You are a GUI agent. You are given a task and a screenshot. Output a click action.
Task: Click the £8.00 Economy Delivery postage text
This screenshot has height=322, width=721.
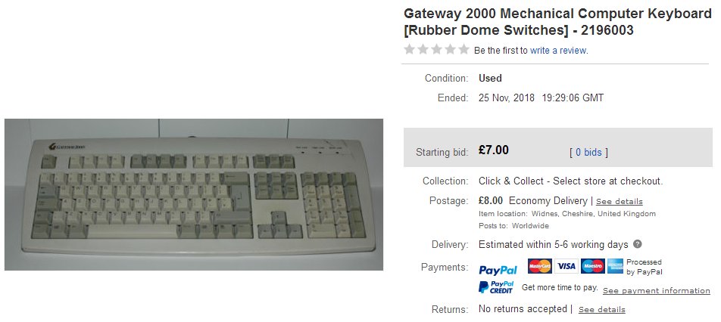point(533,201)
